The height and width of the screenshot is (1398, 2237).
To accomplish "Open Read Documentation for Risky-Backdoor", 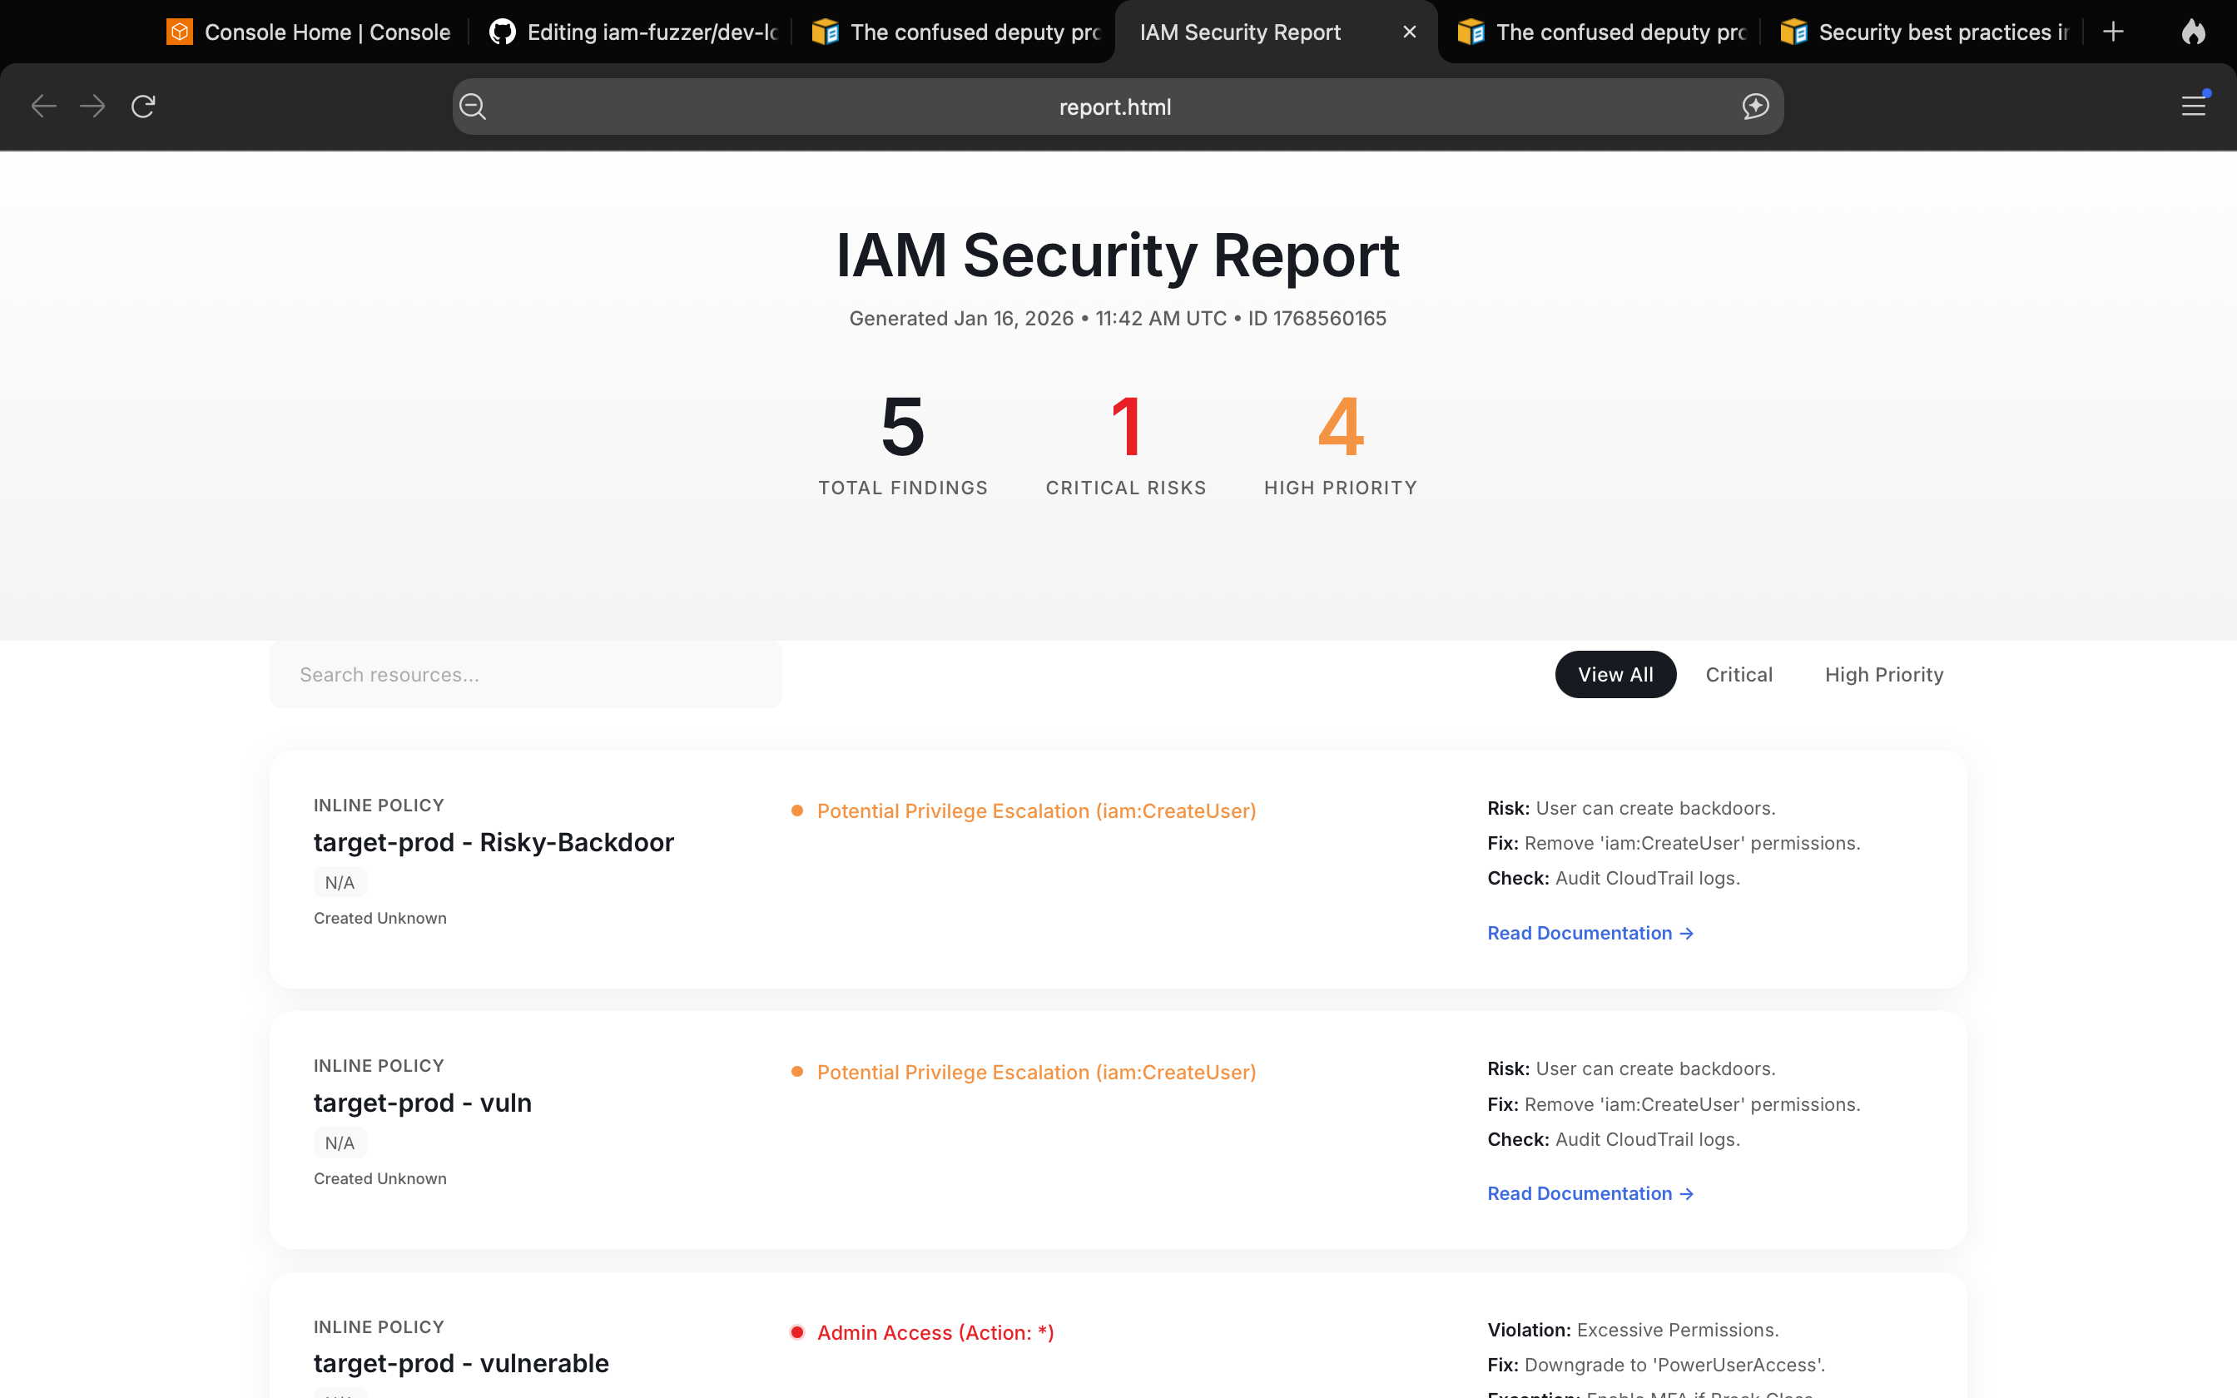I will pyautogui.click(x=1590, y=933).
